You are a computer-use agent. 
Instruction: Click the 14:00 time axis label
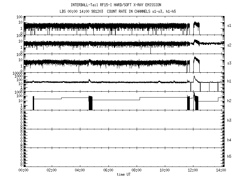(221, 170)
